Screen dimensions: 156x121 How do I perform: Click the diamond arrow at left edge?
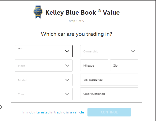1,107
